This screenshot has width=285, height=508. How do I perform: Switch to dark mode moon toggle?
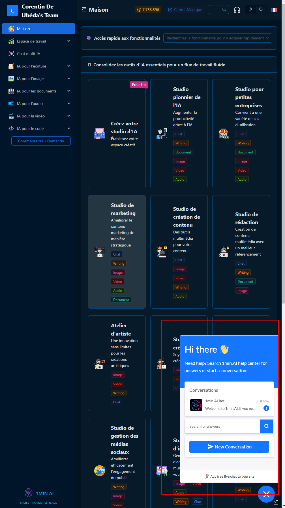click(261, 9)
